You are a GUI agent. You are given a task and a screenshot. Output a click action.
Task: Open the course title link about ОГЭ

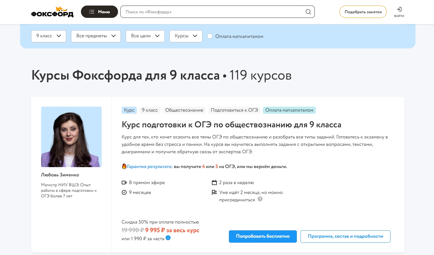pyautogui.click(x=231, y=125)
